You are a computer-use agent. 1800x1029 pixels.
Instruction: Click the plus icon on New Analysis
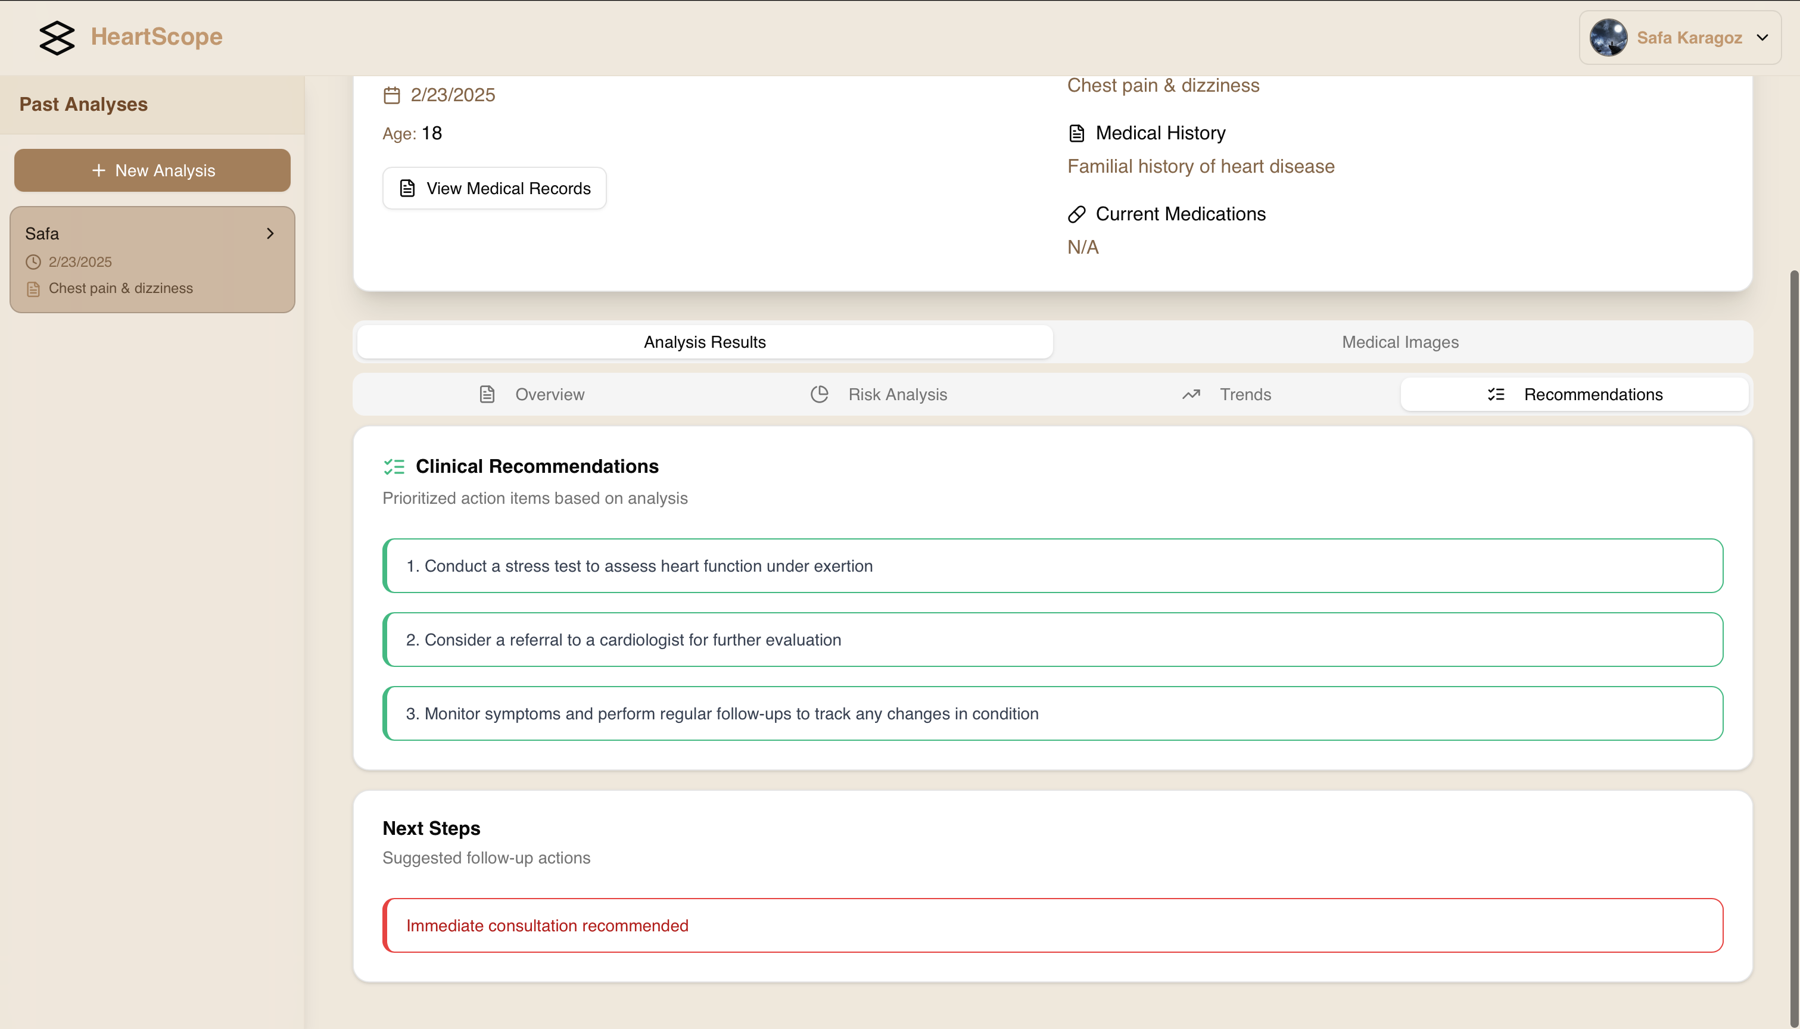pyautogui.click(x=99, y=170)
